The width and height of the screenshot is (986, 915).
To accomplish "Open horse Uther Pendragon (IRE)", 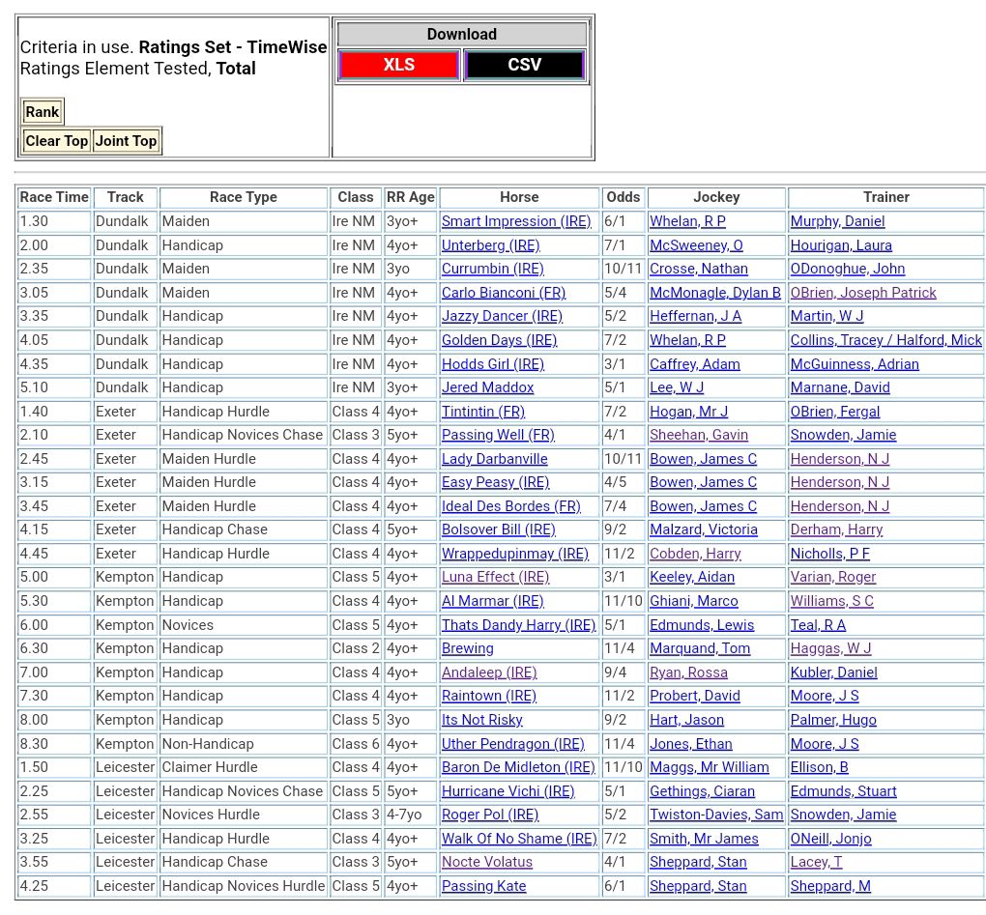I will point(512,744).
